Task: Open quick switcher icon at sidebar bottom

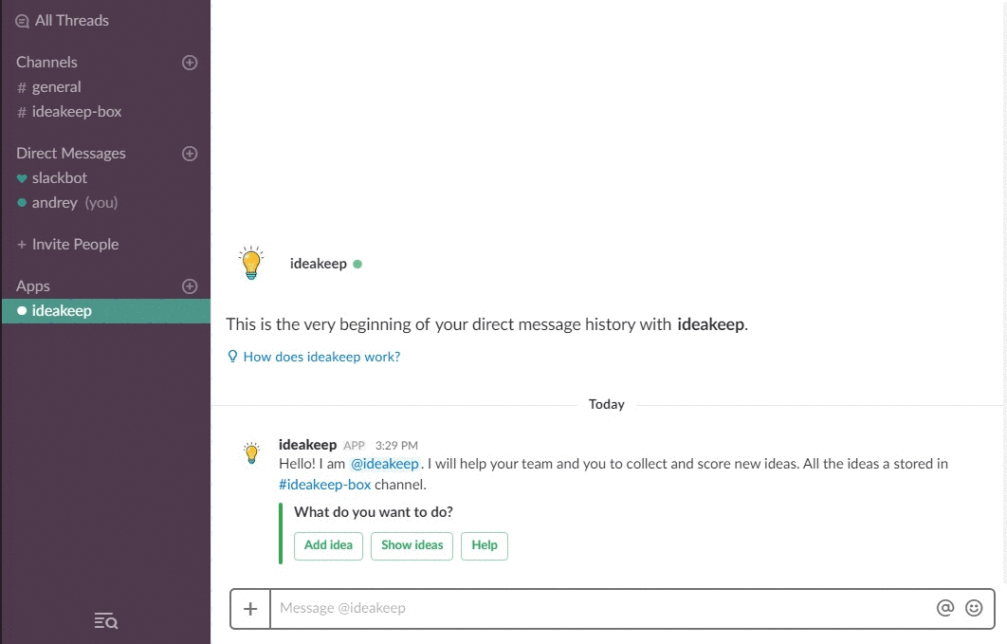Action: point(106,621)
